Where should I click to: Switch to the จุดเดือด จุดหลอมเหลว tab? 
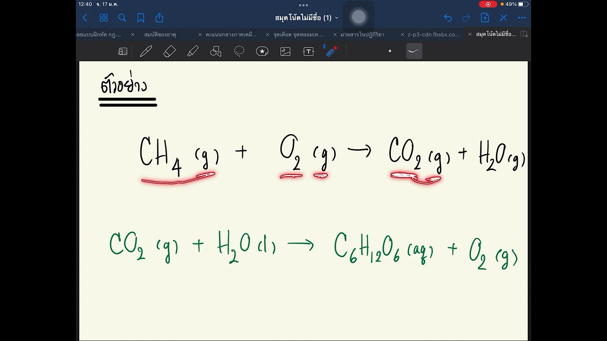pos(298,35)
